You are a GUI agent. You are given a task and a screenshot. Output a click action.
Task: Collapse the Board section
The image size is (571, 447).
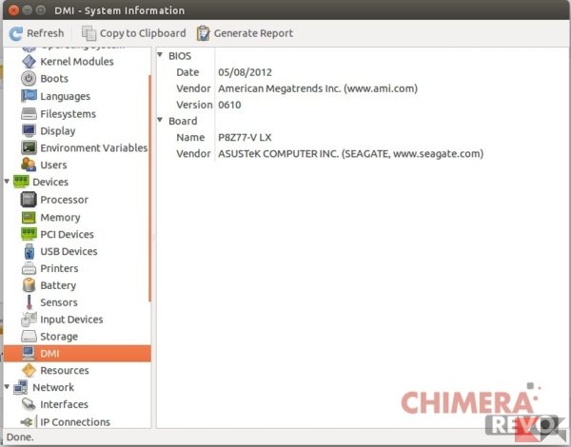[x=160, y=120]
